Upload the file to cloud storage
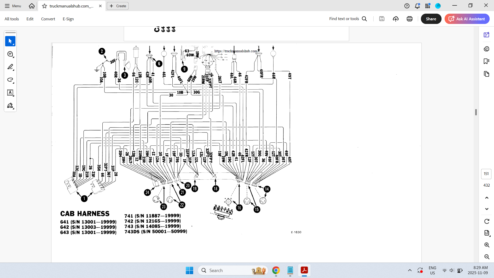Screen dimensions: 494x278 (396, 19)
